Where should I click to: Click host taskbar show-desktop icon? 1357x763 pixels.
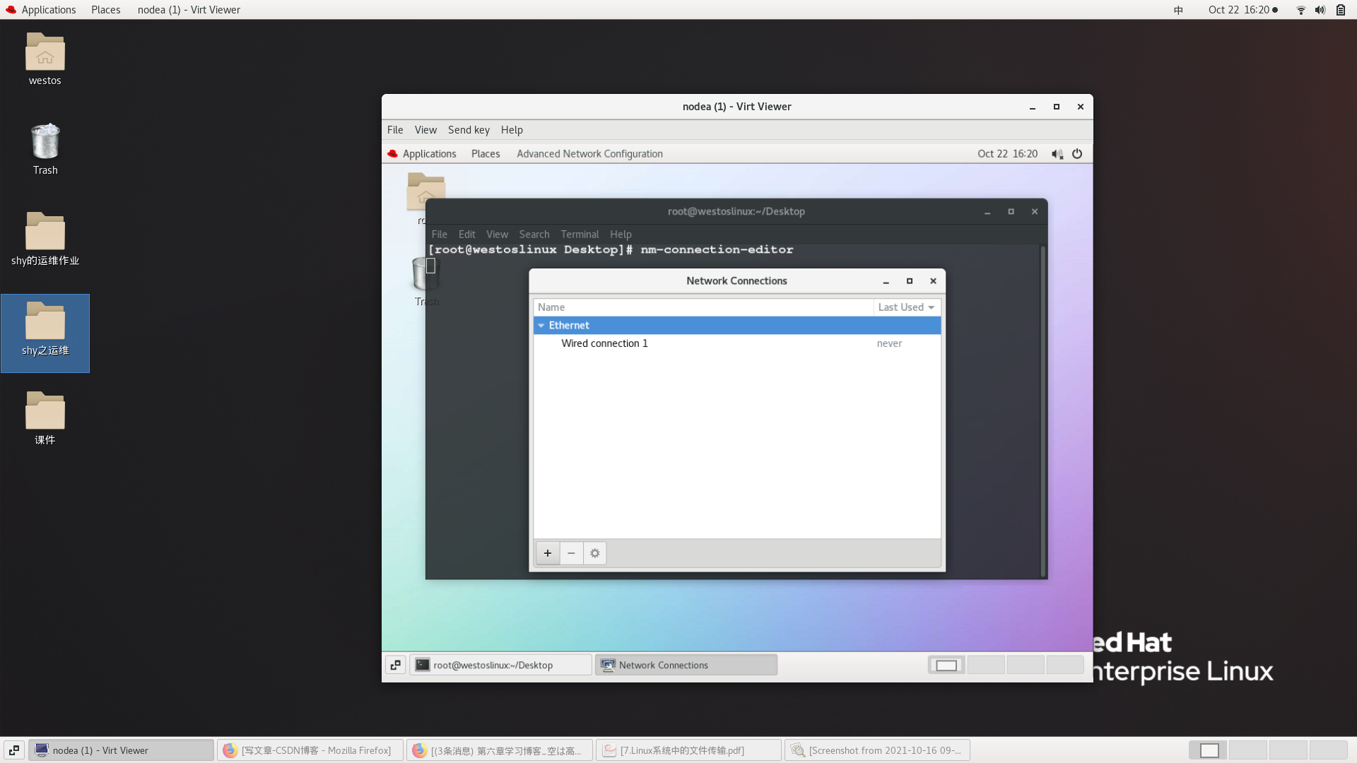(14, 750)
